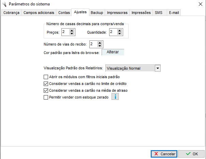Uncheck Considerar vendas a cartão no limite de crédito
Image resolution: width=206 pixels, height=159 pixels.
[x=46, y=84]
